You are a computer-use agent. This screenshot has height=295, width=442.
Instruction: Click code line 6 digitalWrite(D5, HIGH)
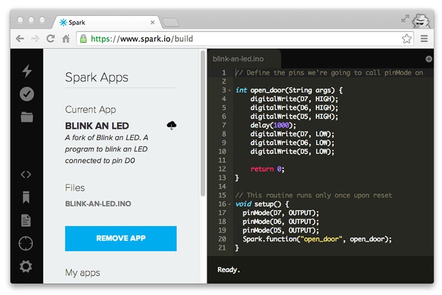[x=294, y=116]
